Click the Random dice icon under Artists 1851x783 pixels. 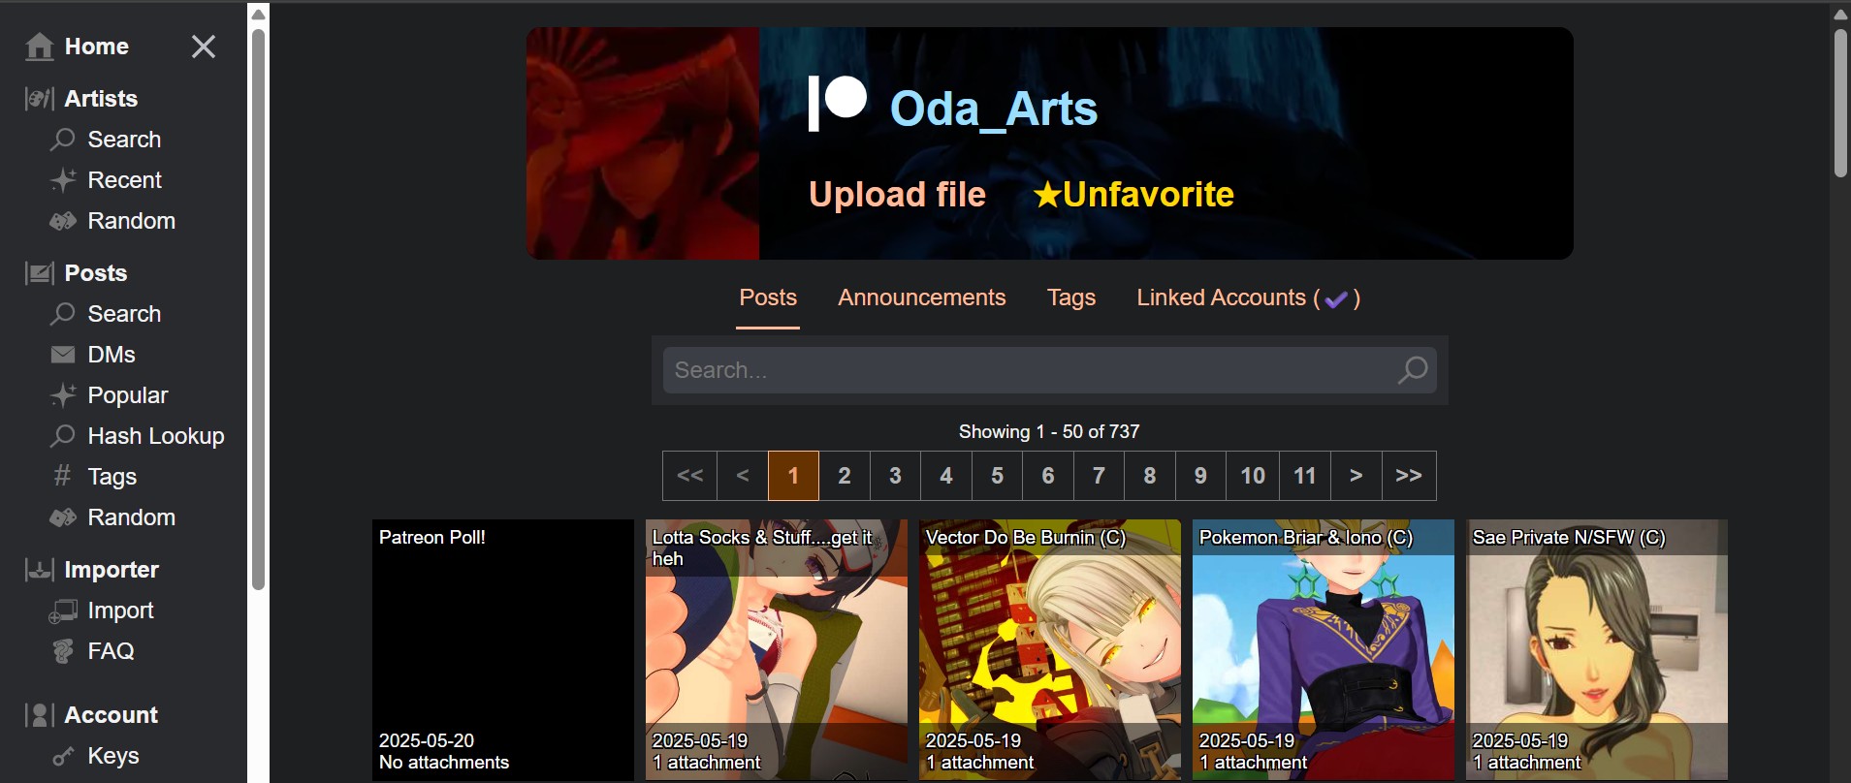(63, 221)
